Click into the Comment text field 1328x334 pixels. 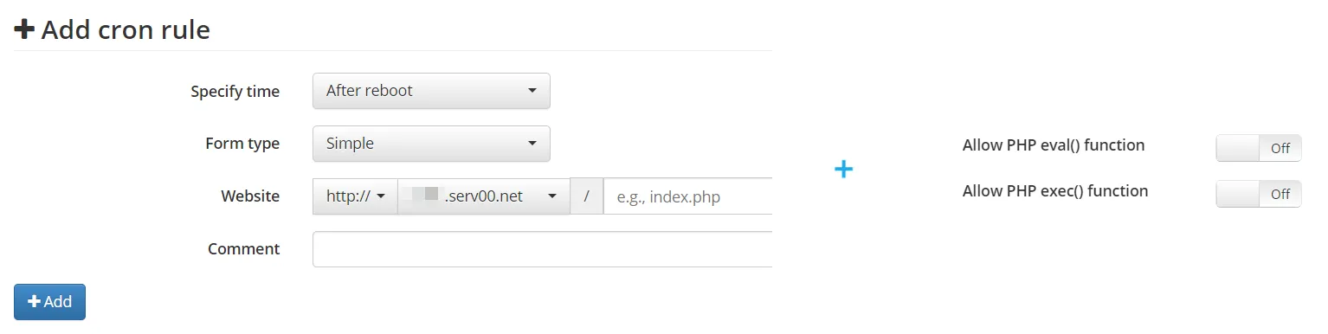point(542,249)
